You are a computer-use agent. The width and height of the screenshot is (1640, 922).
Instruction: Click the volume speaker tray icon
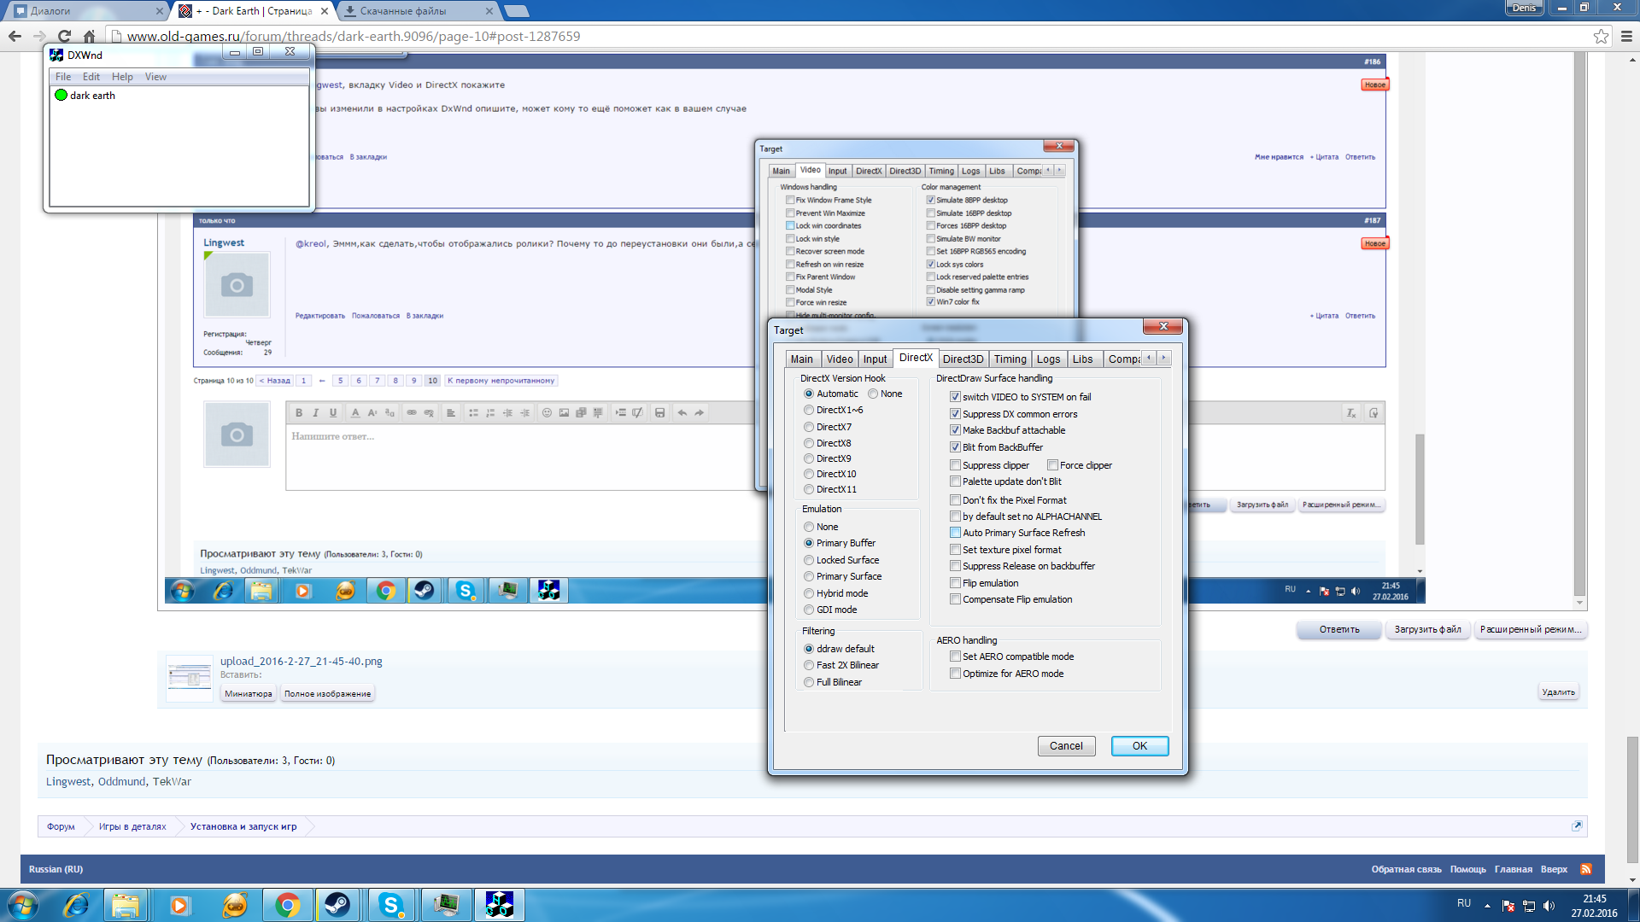click(x=1549, y=906)
